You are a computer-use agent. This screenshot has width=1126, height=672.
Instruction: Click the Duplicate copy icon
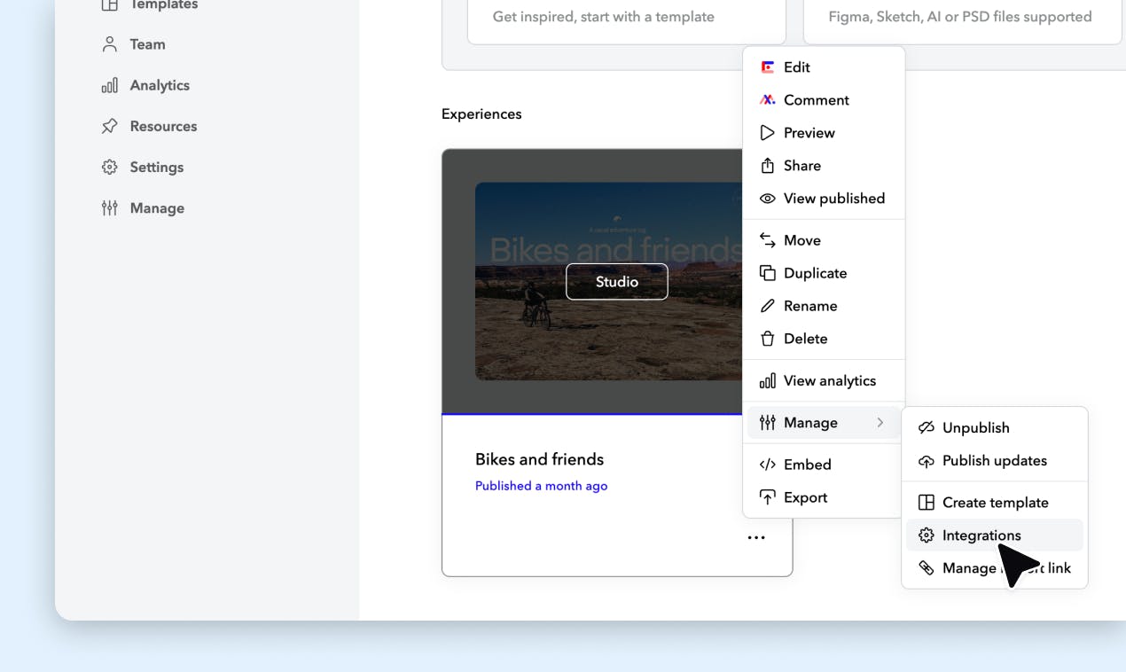(x=768, y=273)
